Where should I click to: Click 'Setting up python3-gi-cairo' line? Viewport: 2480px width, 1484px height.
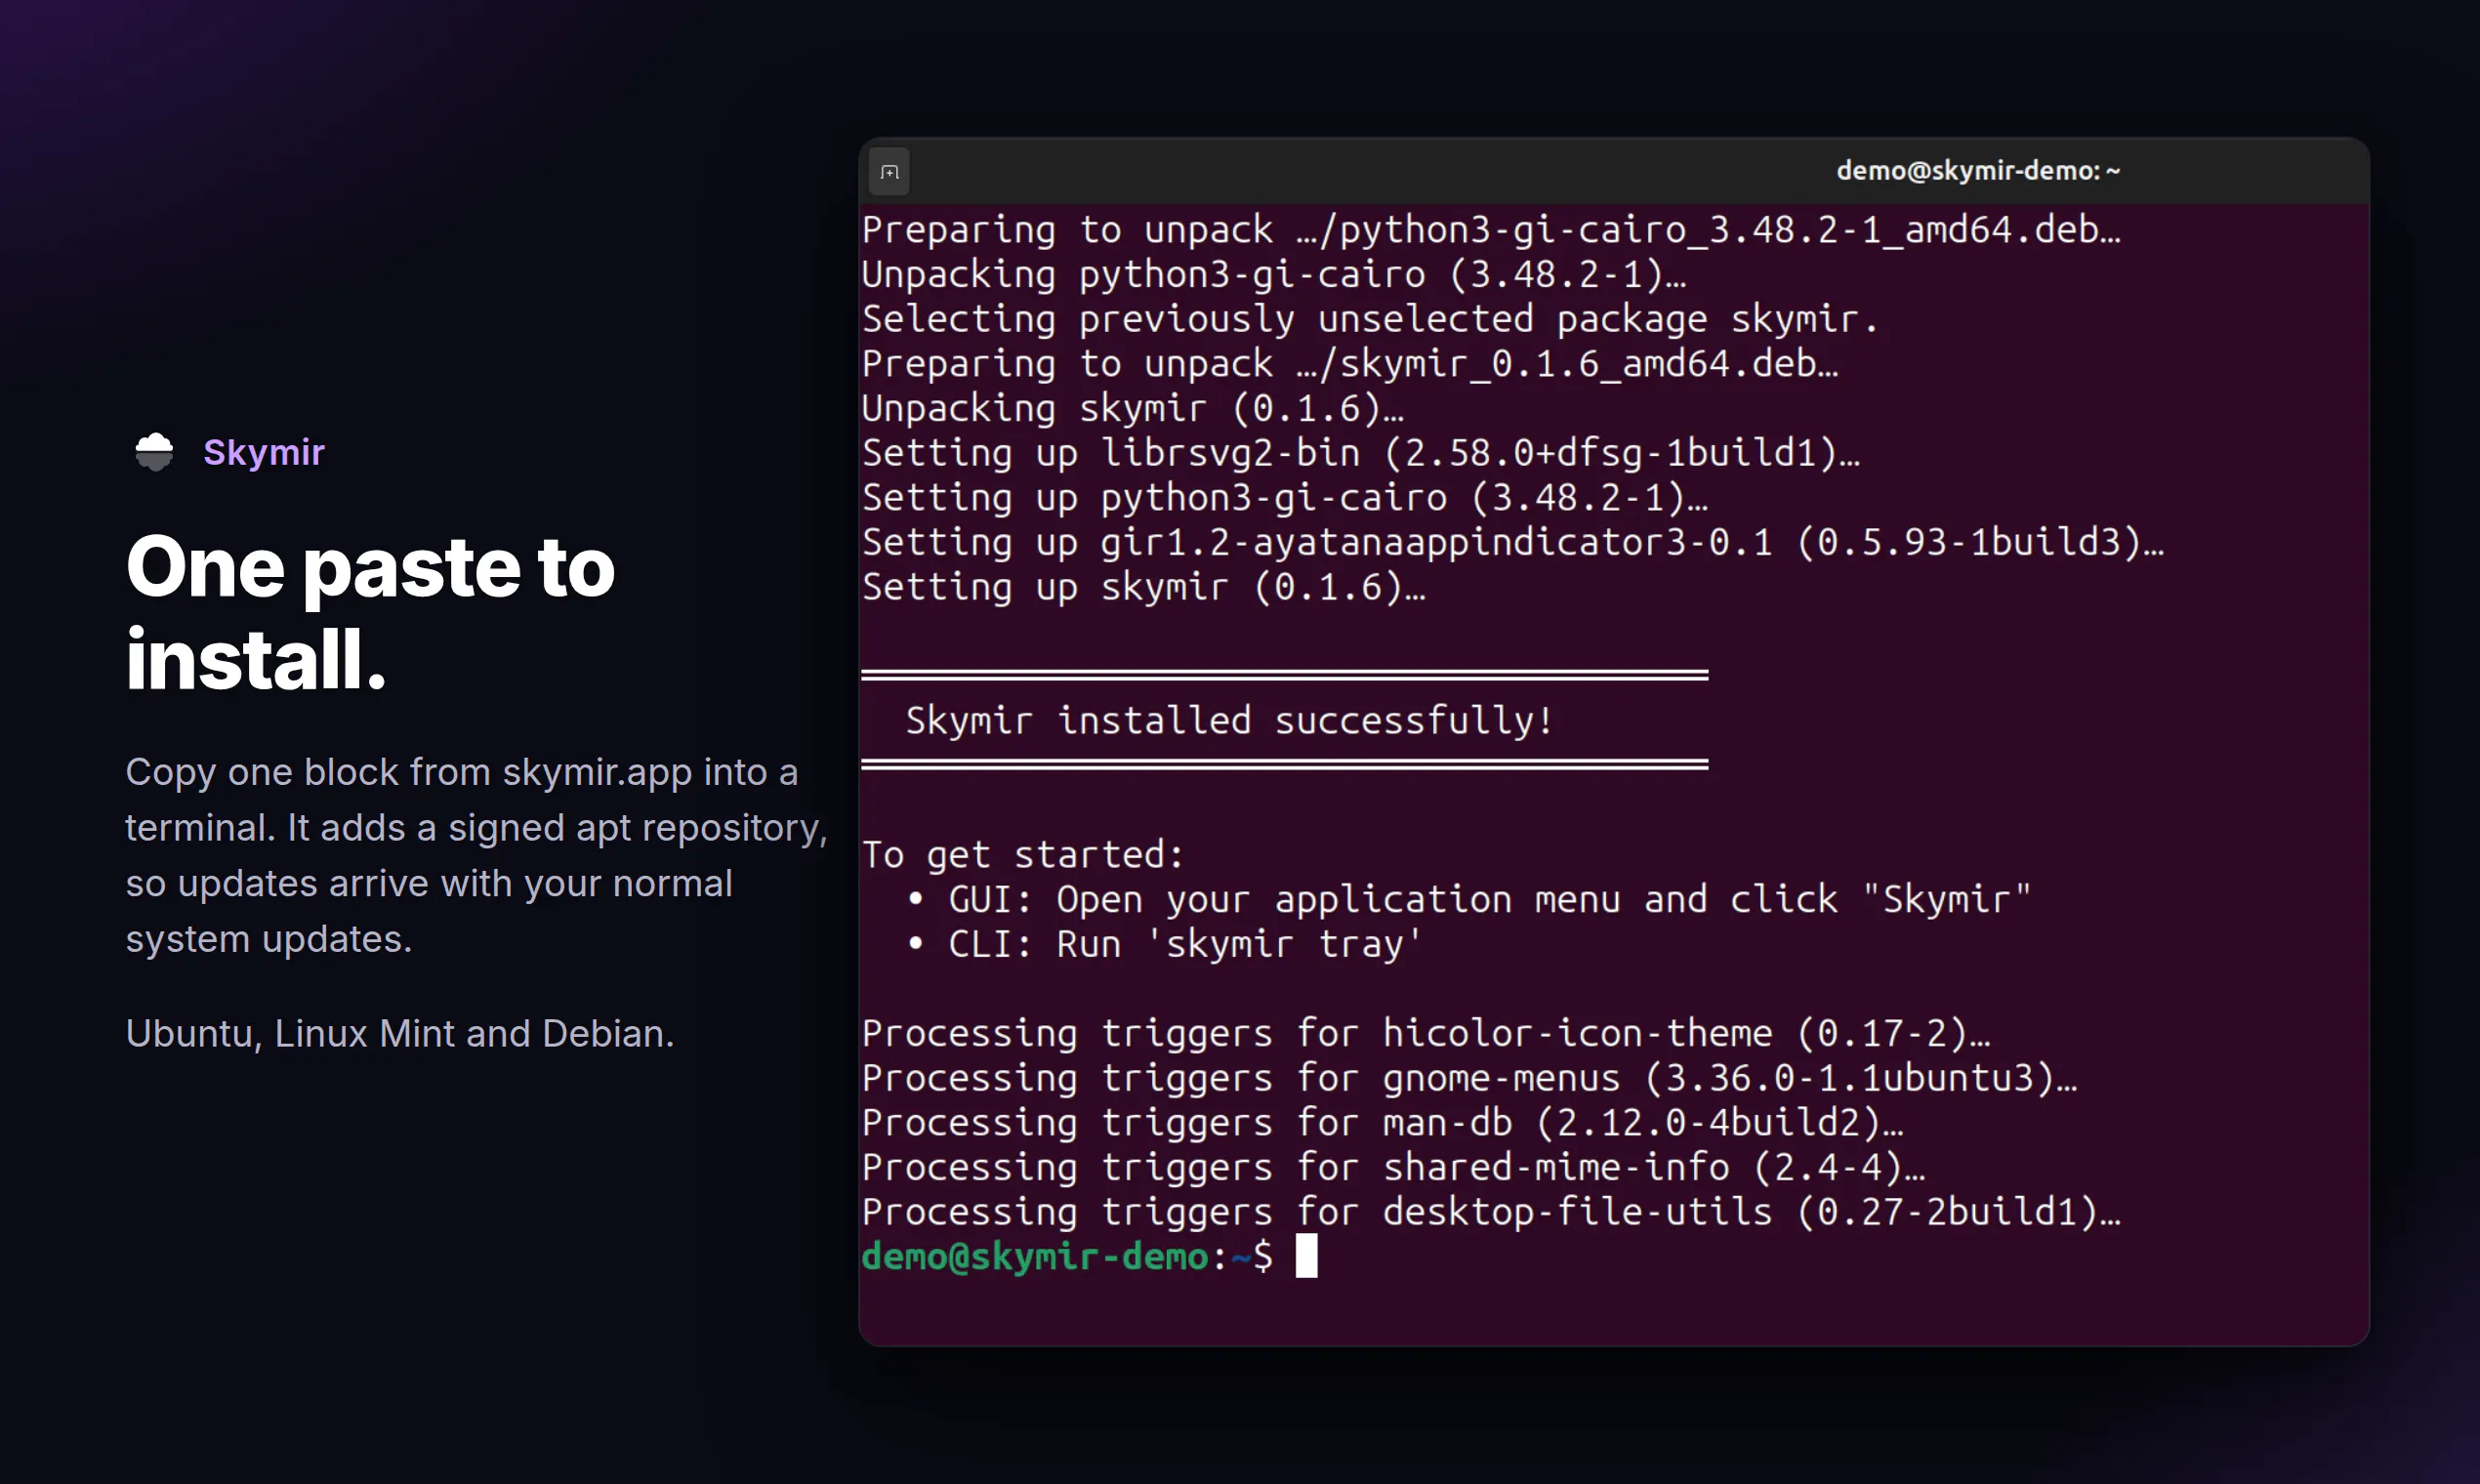click(1285, 498)
